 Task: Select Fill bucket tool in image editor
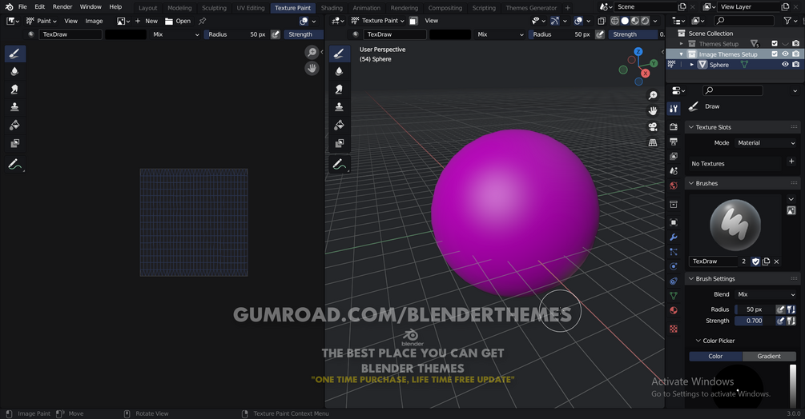pos(15,125)
